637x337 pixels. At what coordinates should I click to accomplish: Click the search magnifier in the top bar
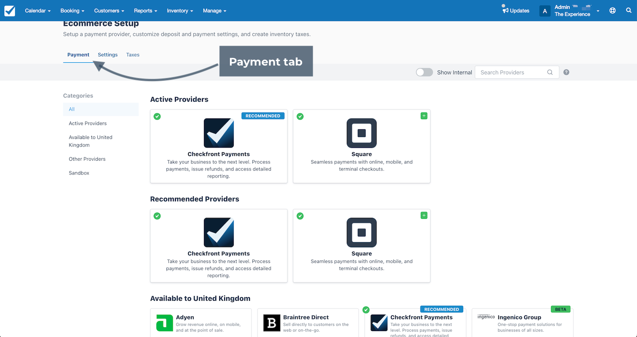coord(629,10)
